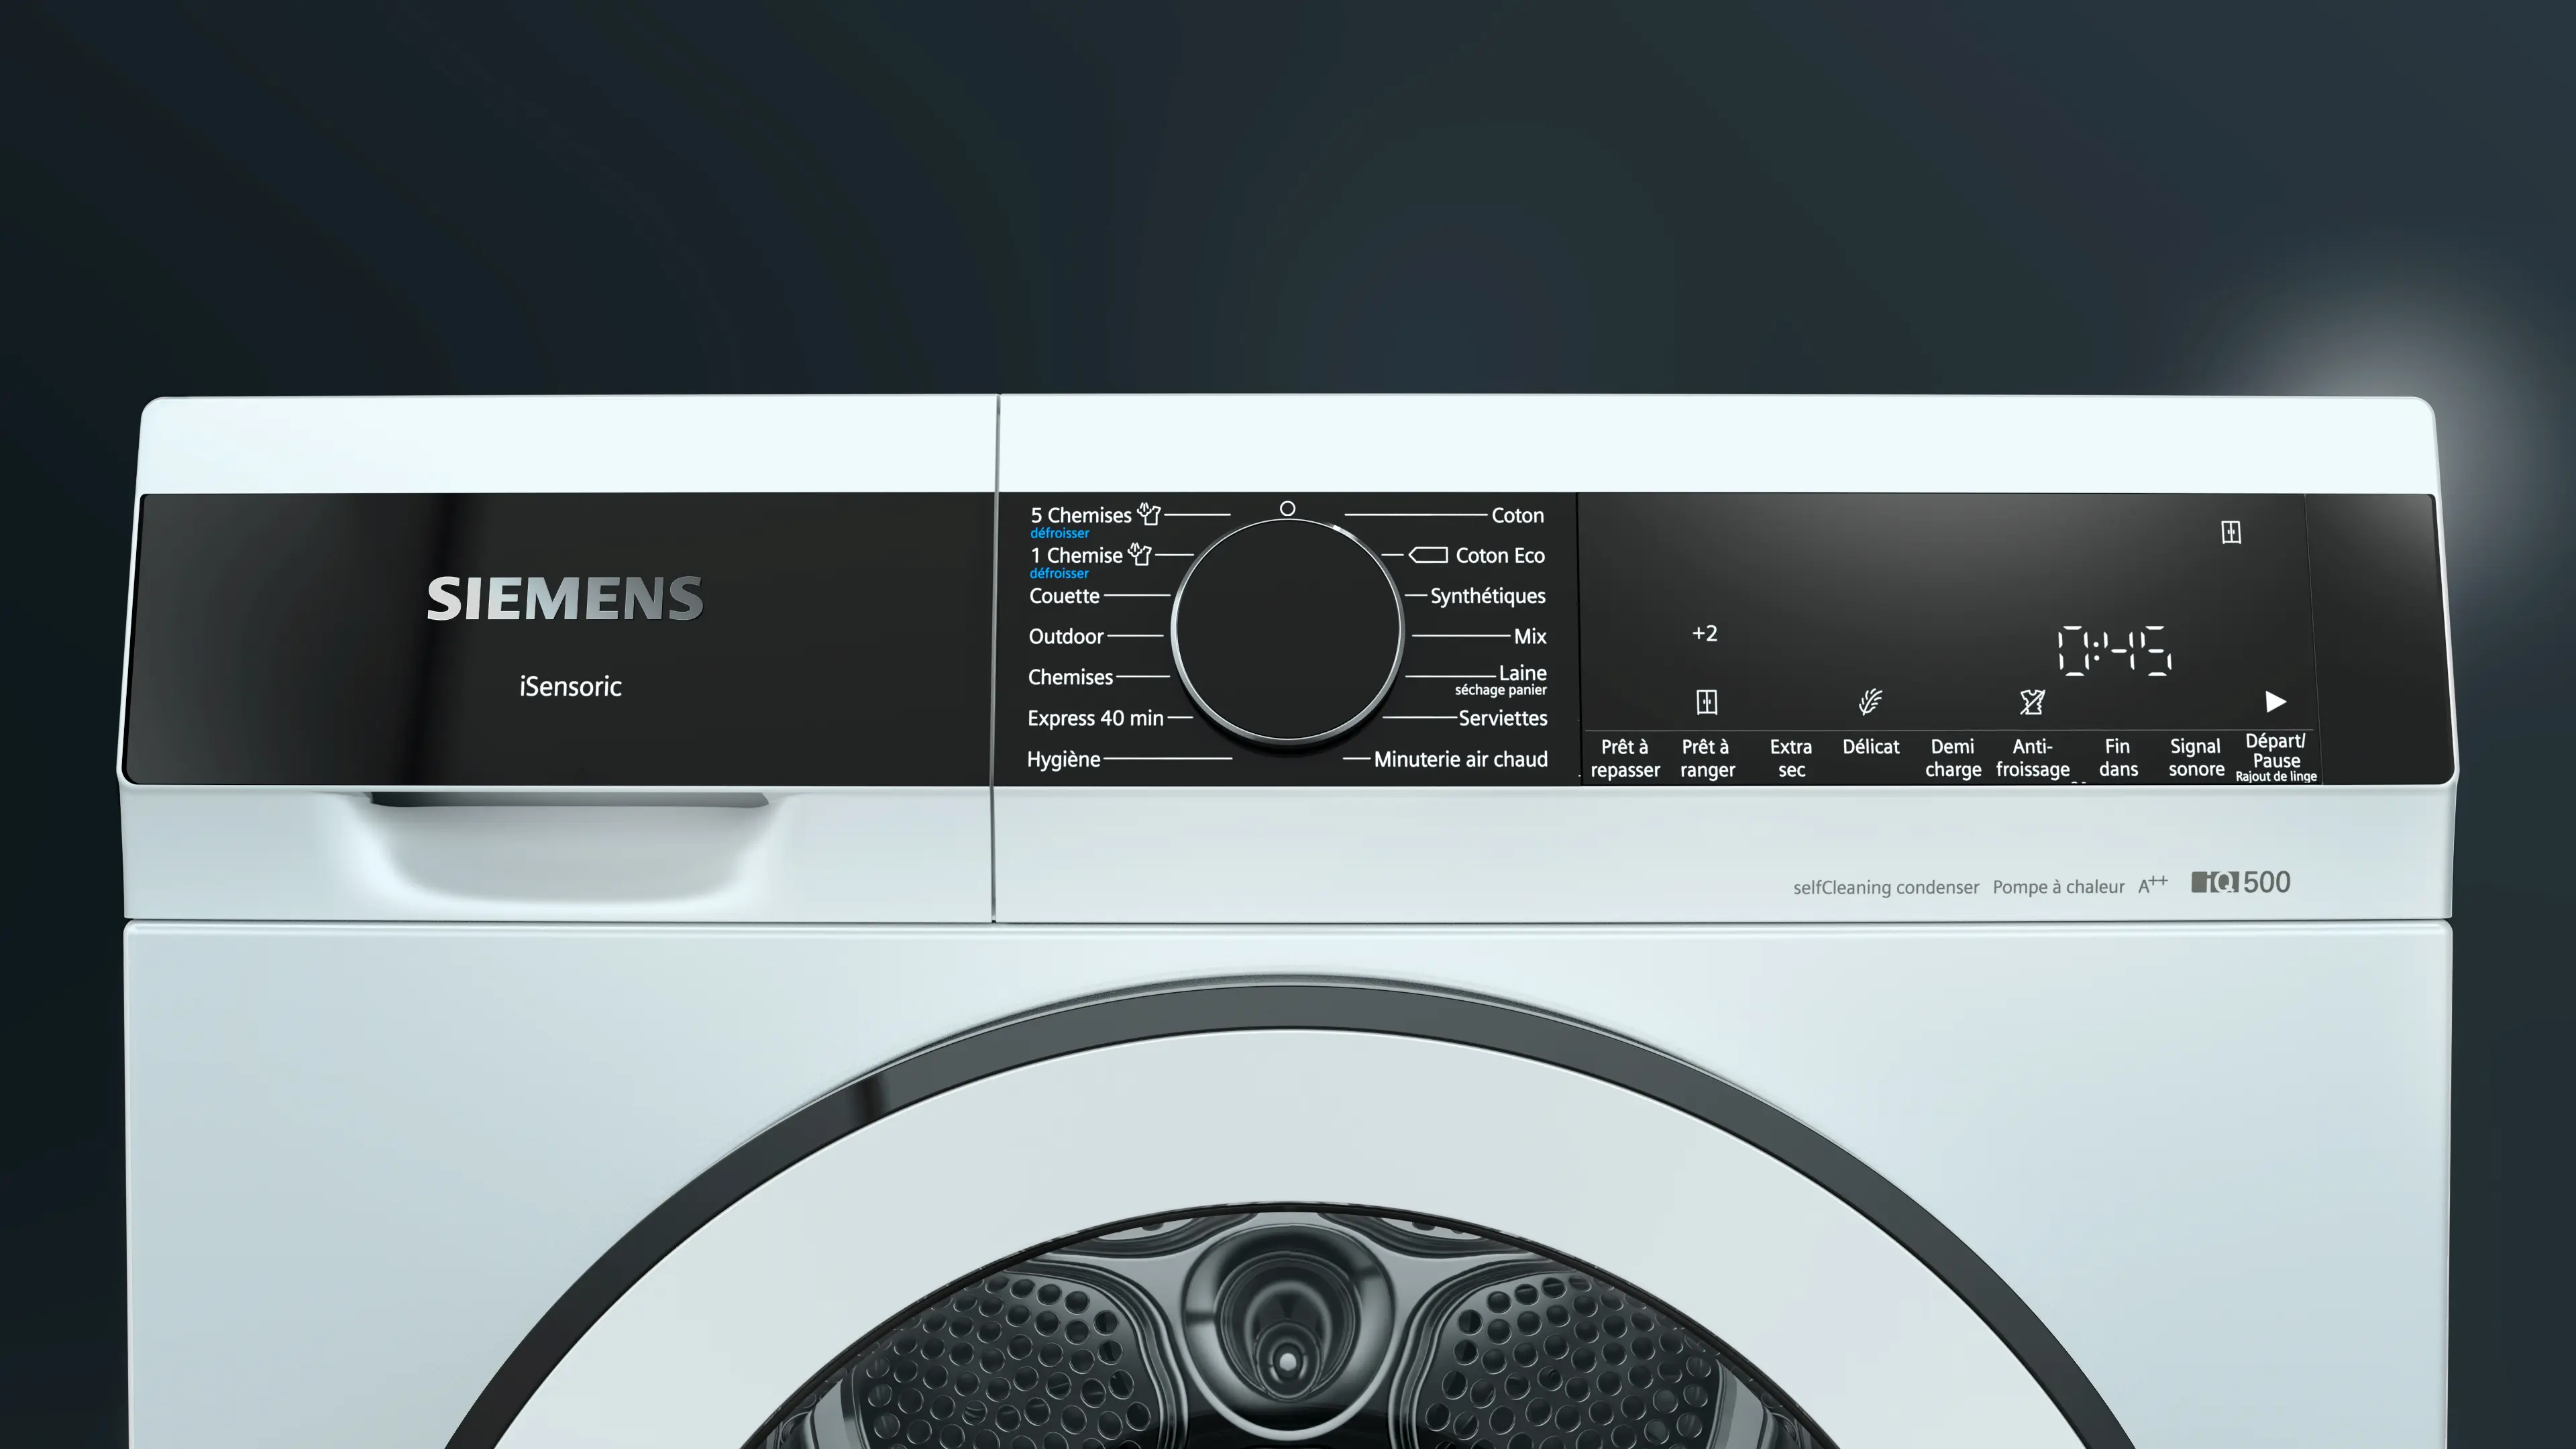Tap the feather icon above Délicat
The width and height of the screenshot is (2576, 1449).
(x=1870, y=702)
